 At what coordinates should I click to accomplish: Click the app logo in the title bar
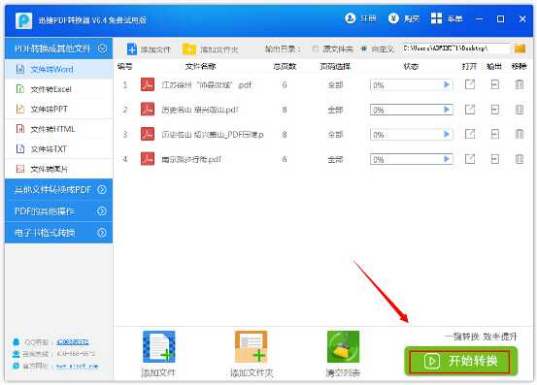tap(23, 20)
